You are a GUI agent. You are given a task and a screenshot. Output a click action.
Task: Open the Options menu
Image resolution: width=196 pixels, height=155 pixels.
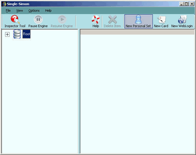34,11
